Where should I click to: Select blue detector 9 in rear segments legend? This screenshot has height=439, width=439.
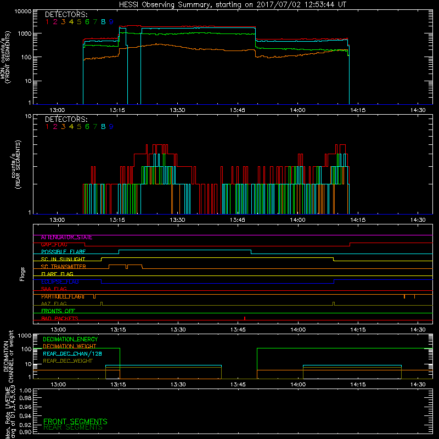click(x=111, y=127)
